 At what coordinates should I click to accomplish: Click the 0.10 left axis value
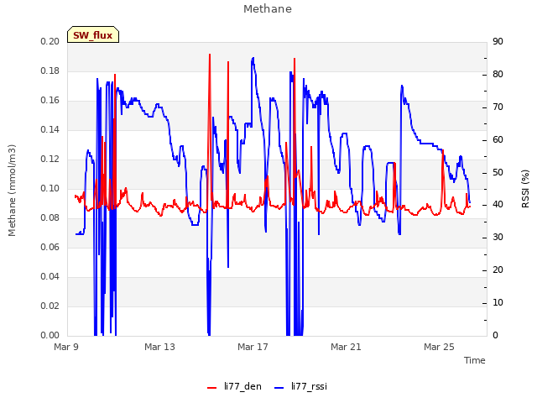(x=50, y=188)
